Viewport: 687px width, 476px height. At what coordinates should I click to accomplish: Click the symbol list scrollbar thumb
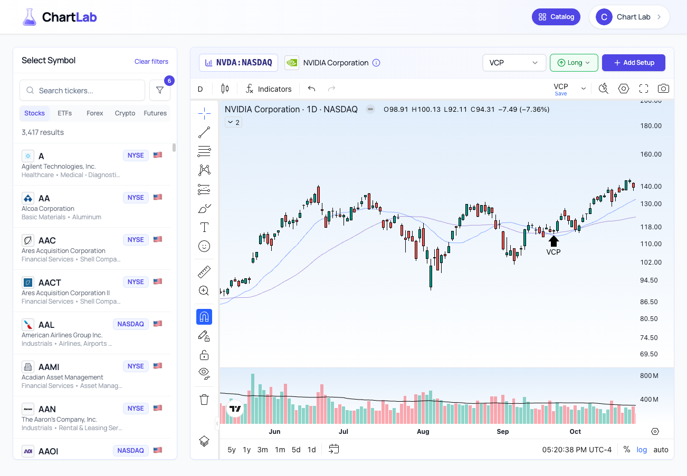pos(174,147)
